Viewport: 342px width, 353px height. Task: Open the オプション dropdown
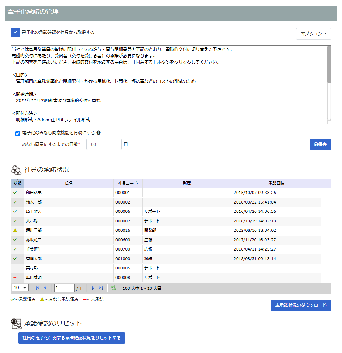(313, 34)
